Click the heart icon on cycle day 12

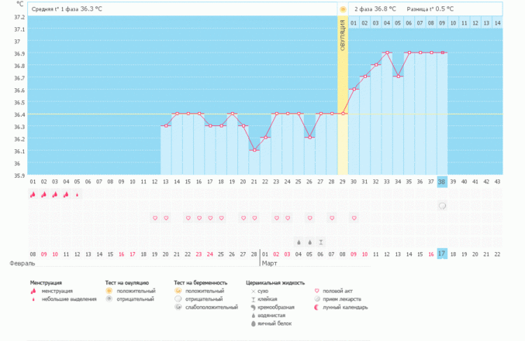click(x=154, y=218)
